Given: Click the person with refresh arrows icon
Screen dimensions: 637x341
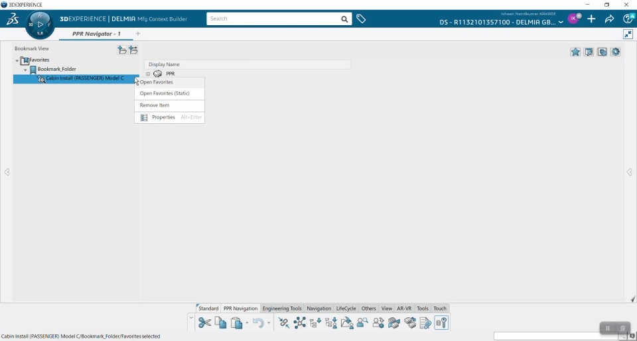Looking at the screenshot, I should (x=378, y=322).
